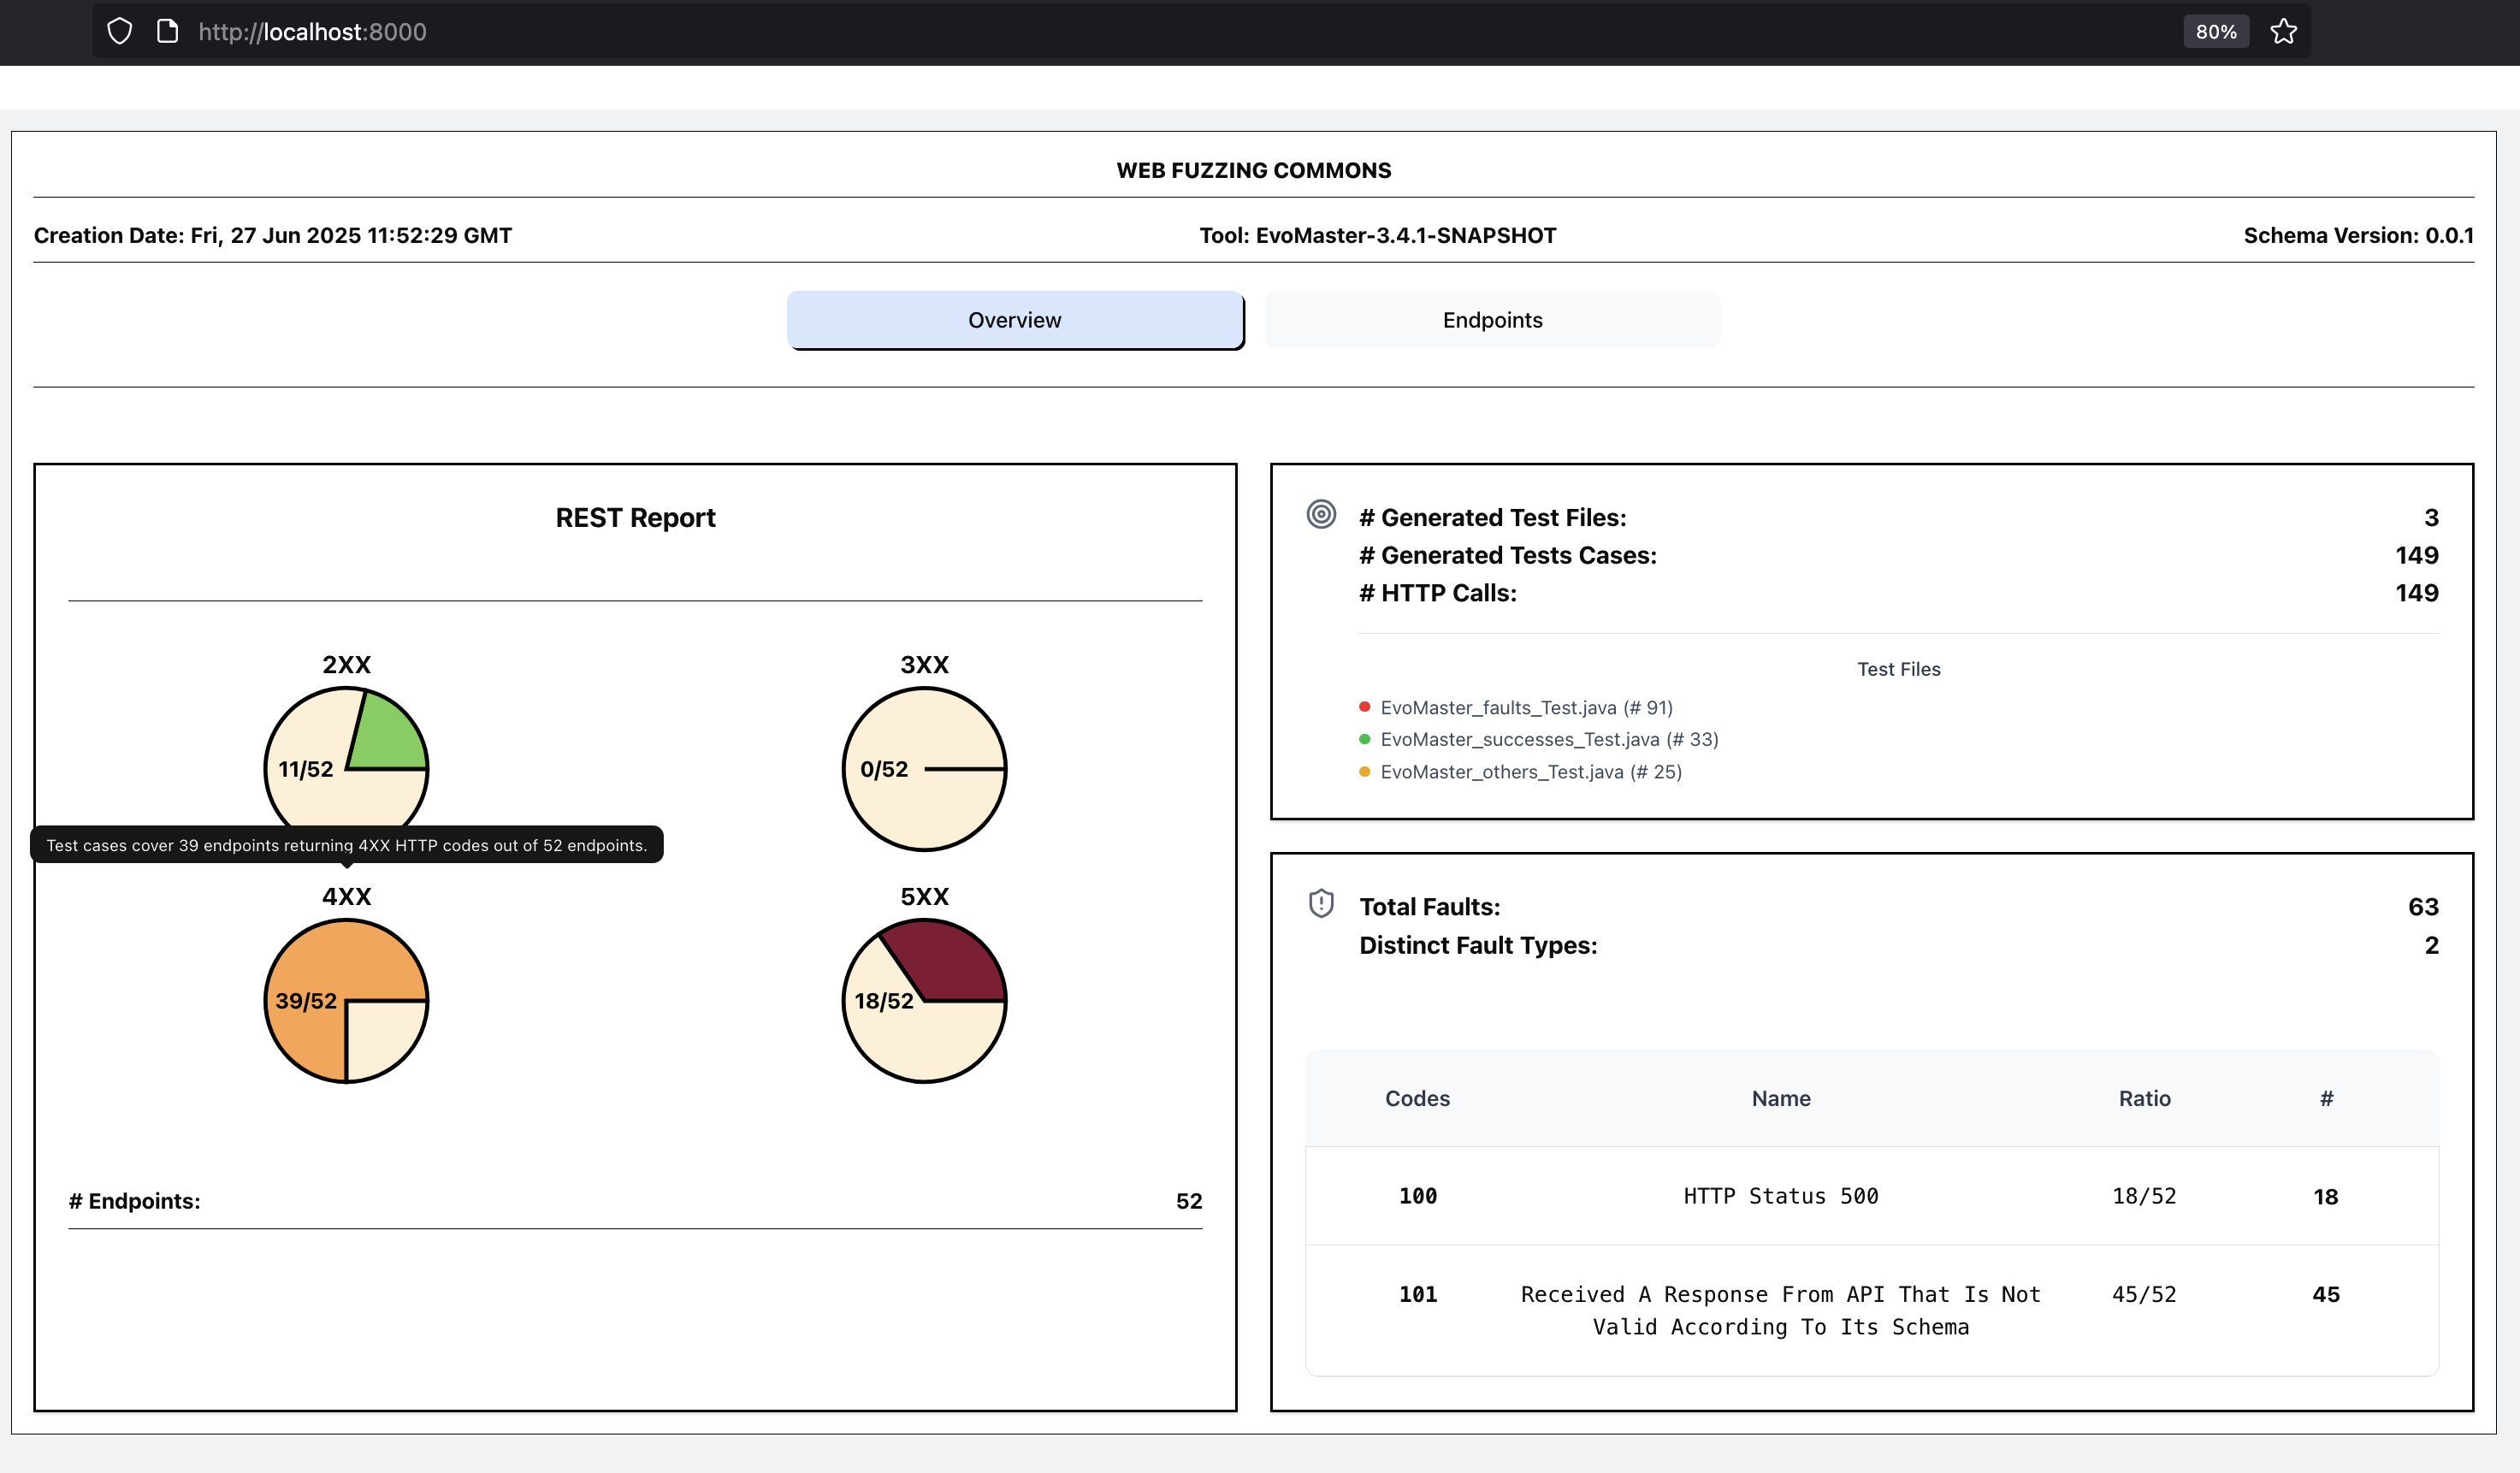Click the bookmark star icon

(2283, 32)
